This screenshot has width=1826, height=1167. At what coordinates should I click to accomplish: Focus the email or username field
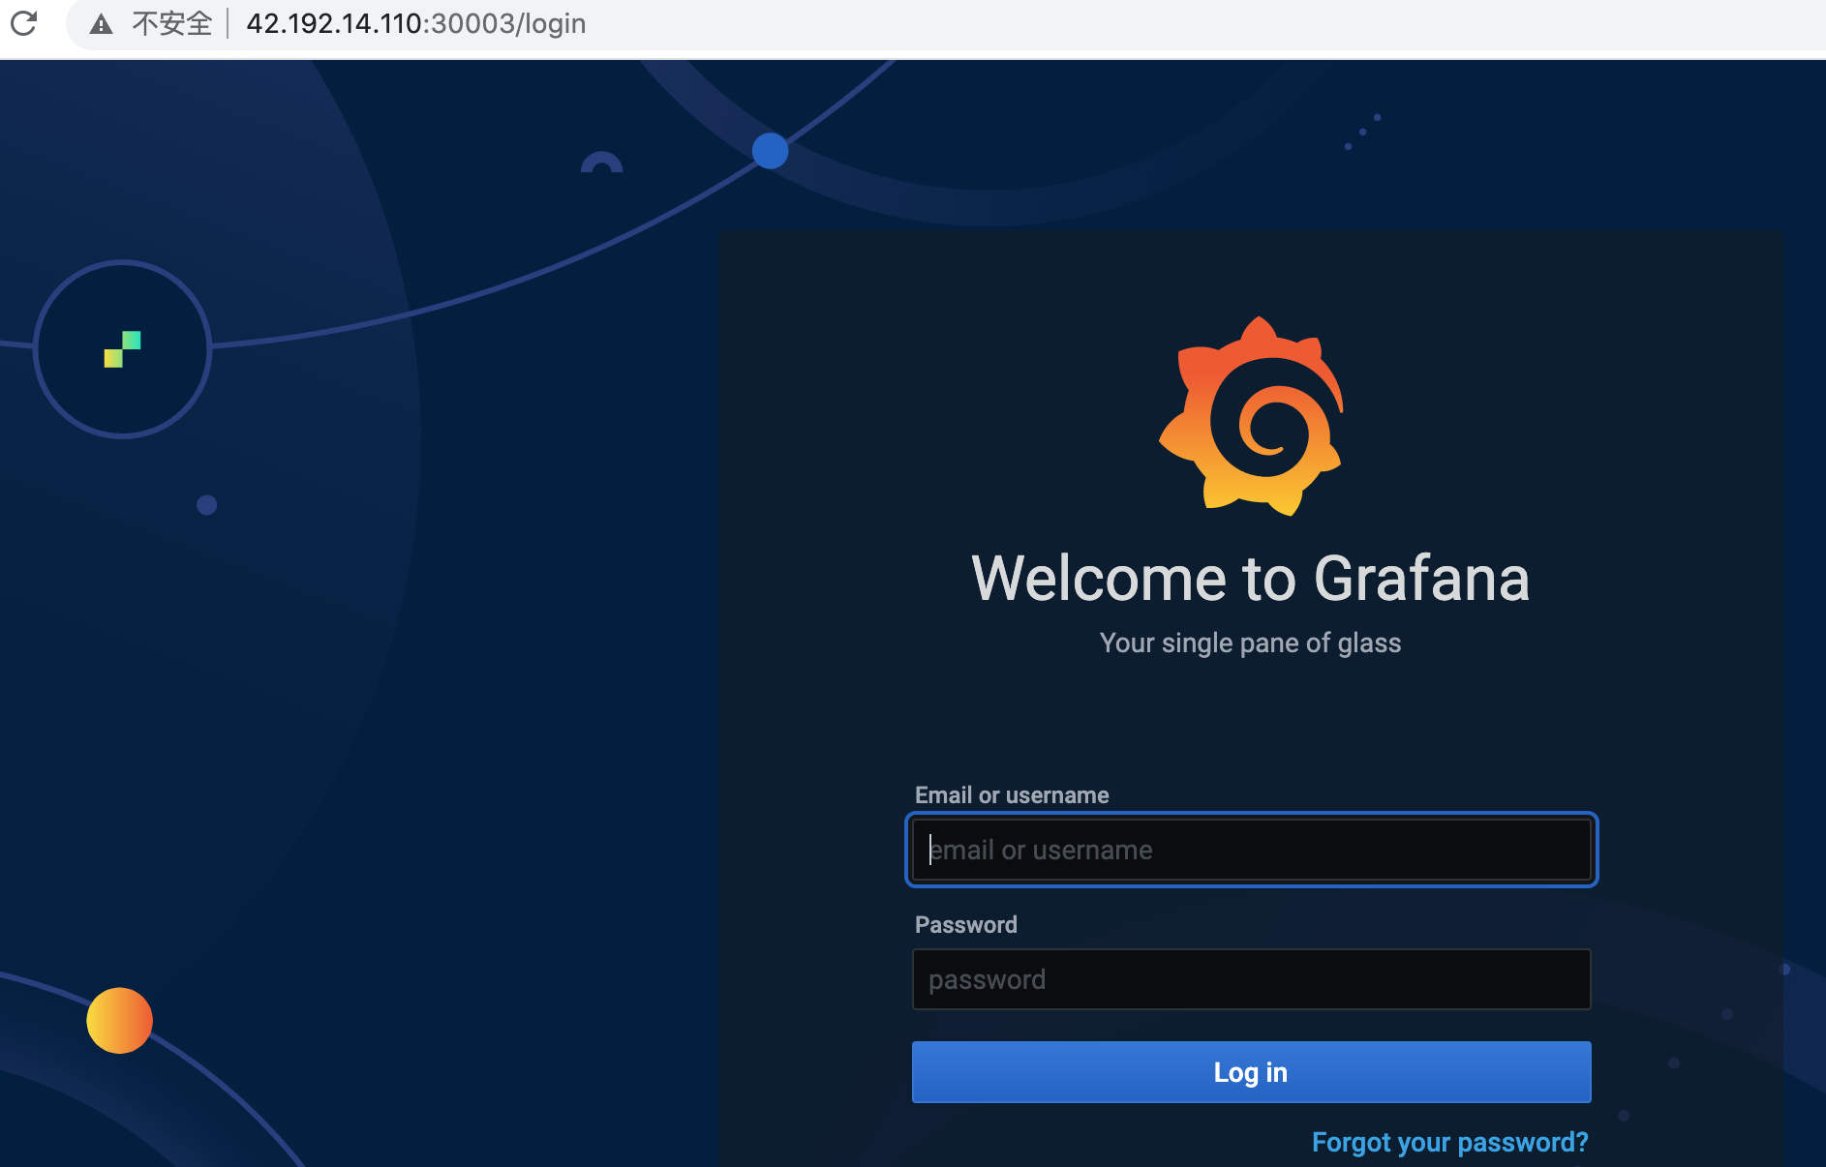point(1251,850)
